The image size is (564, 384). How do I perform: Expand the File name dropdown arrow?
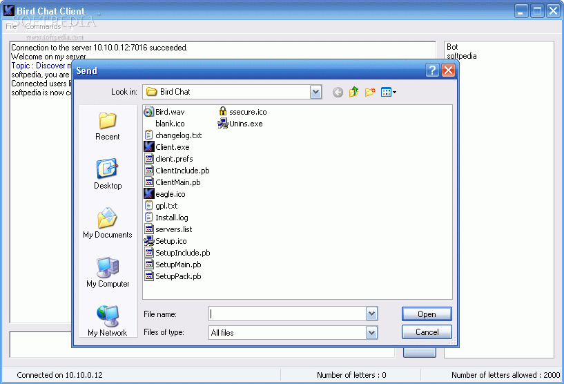[x=371, y=314]
